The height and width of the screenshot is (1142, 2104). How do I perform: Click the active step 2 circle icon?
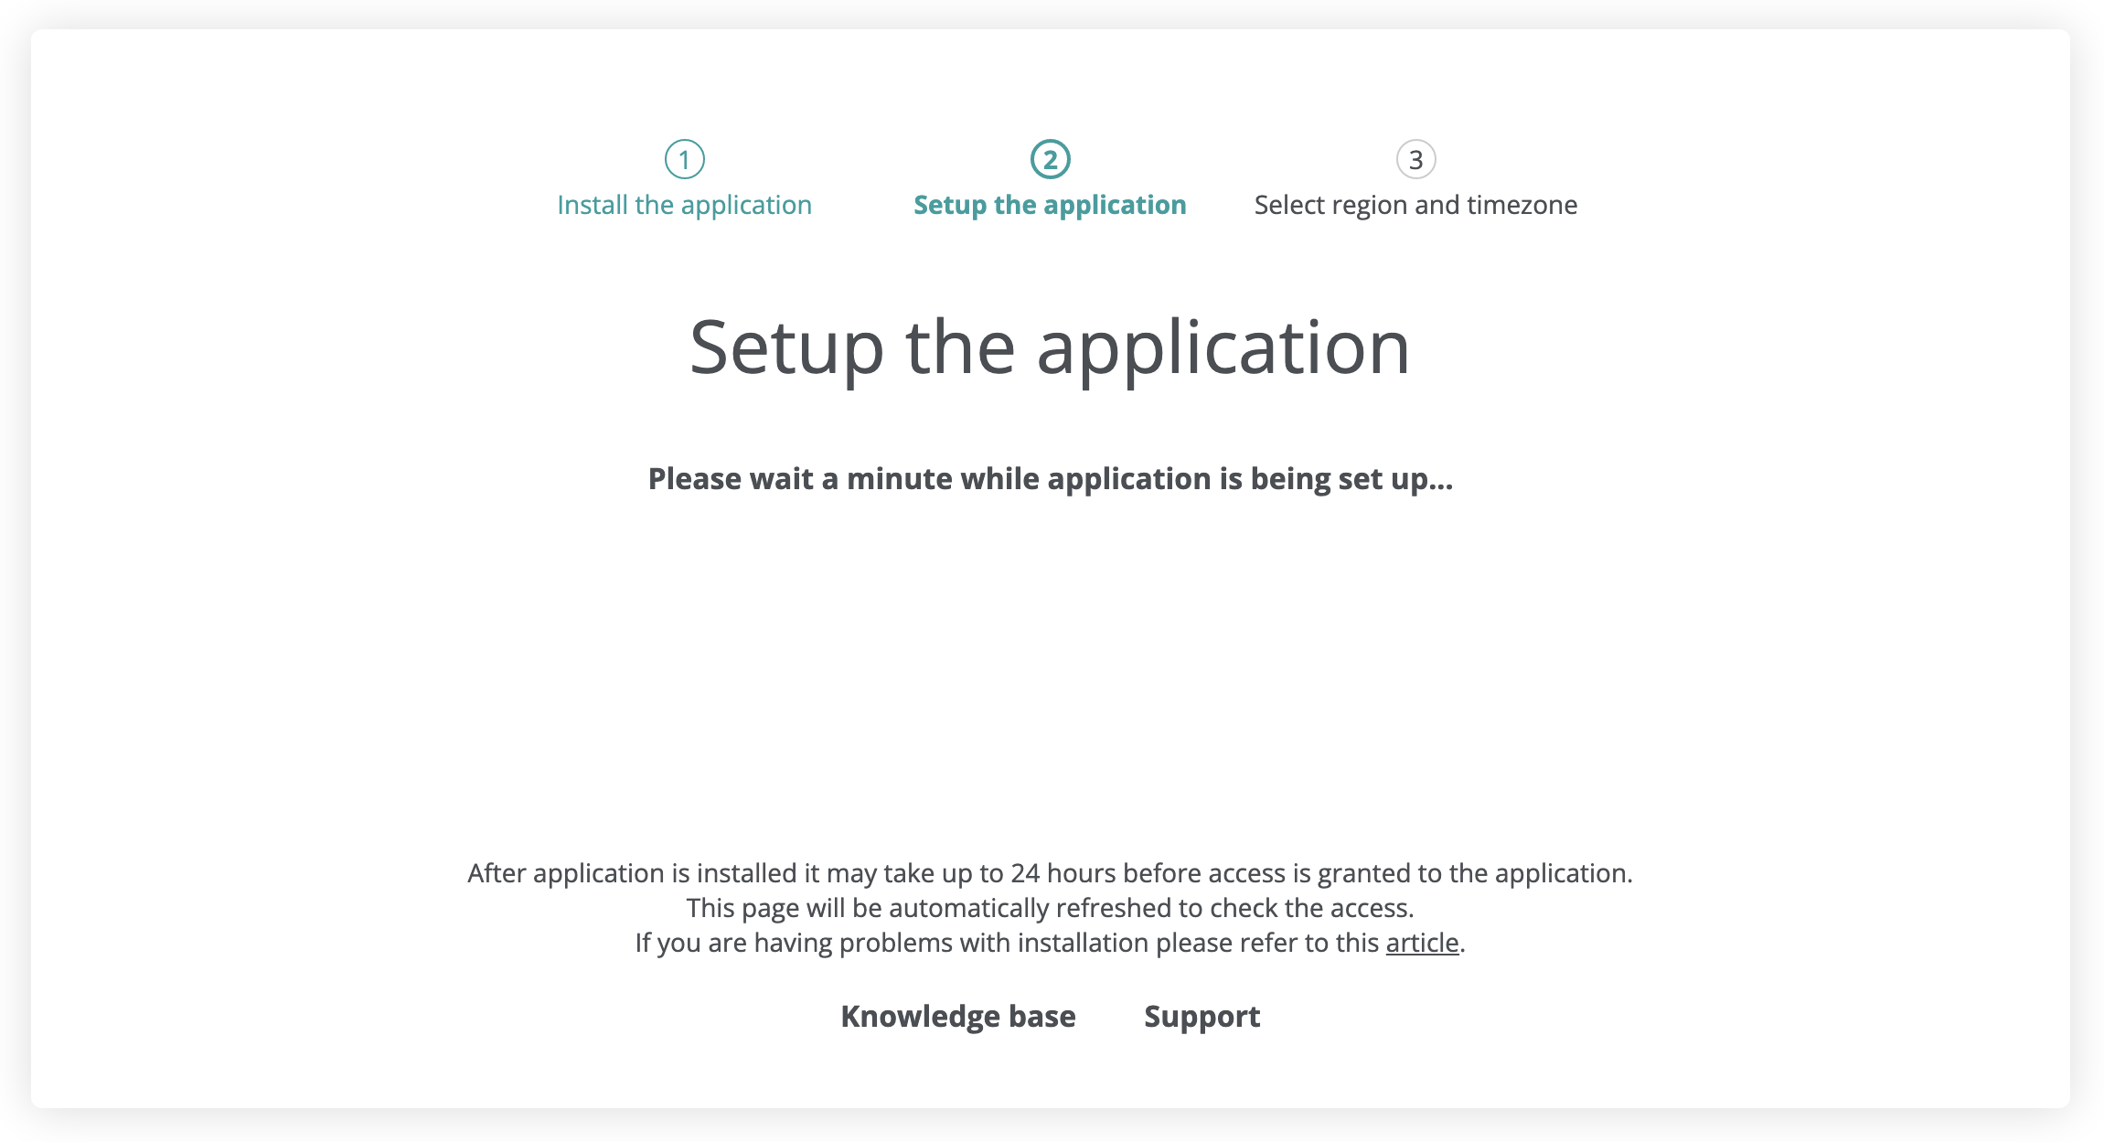[1050, 159]
